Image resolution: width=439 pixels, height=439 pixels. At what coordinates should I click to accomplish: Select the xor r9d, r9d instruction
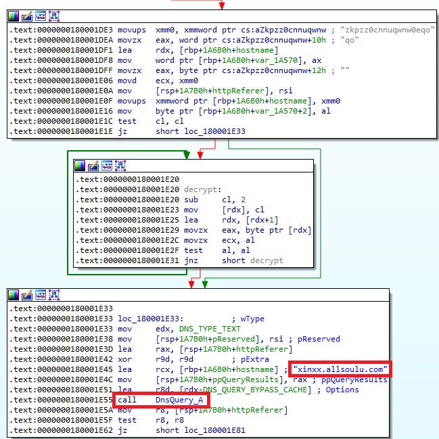(156, 359)
